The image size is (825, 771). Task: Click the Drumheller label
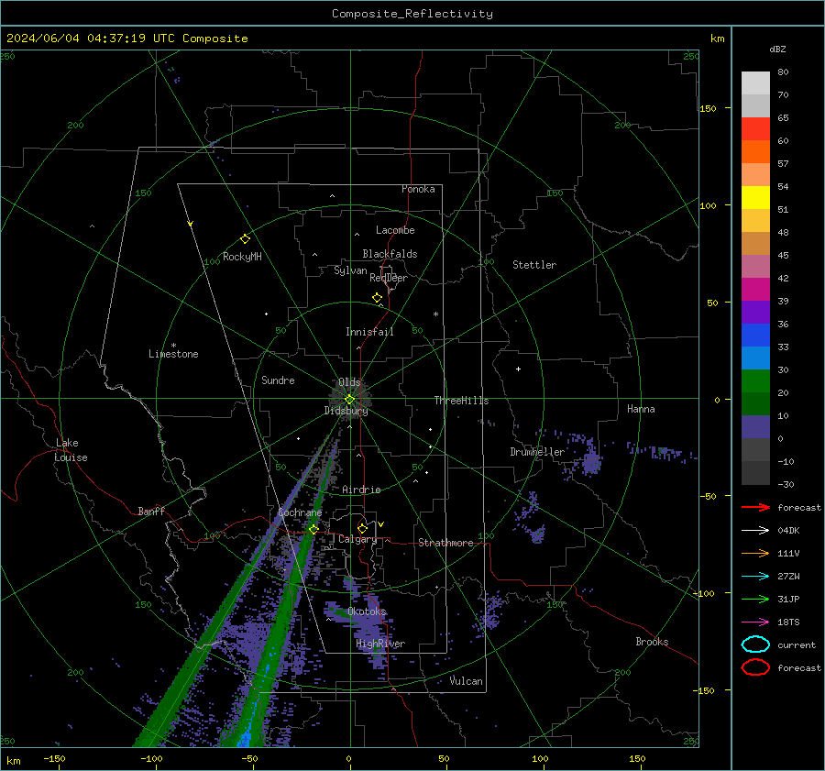(537, 452)
